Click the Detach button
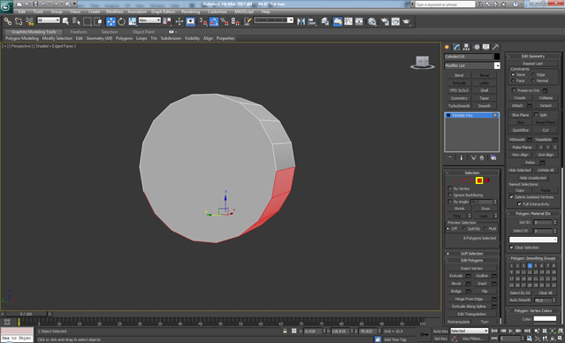565x343 pixels. [546, 105]
